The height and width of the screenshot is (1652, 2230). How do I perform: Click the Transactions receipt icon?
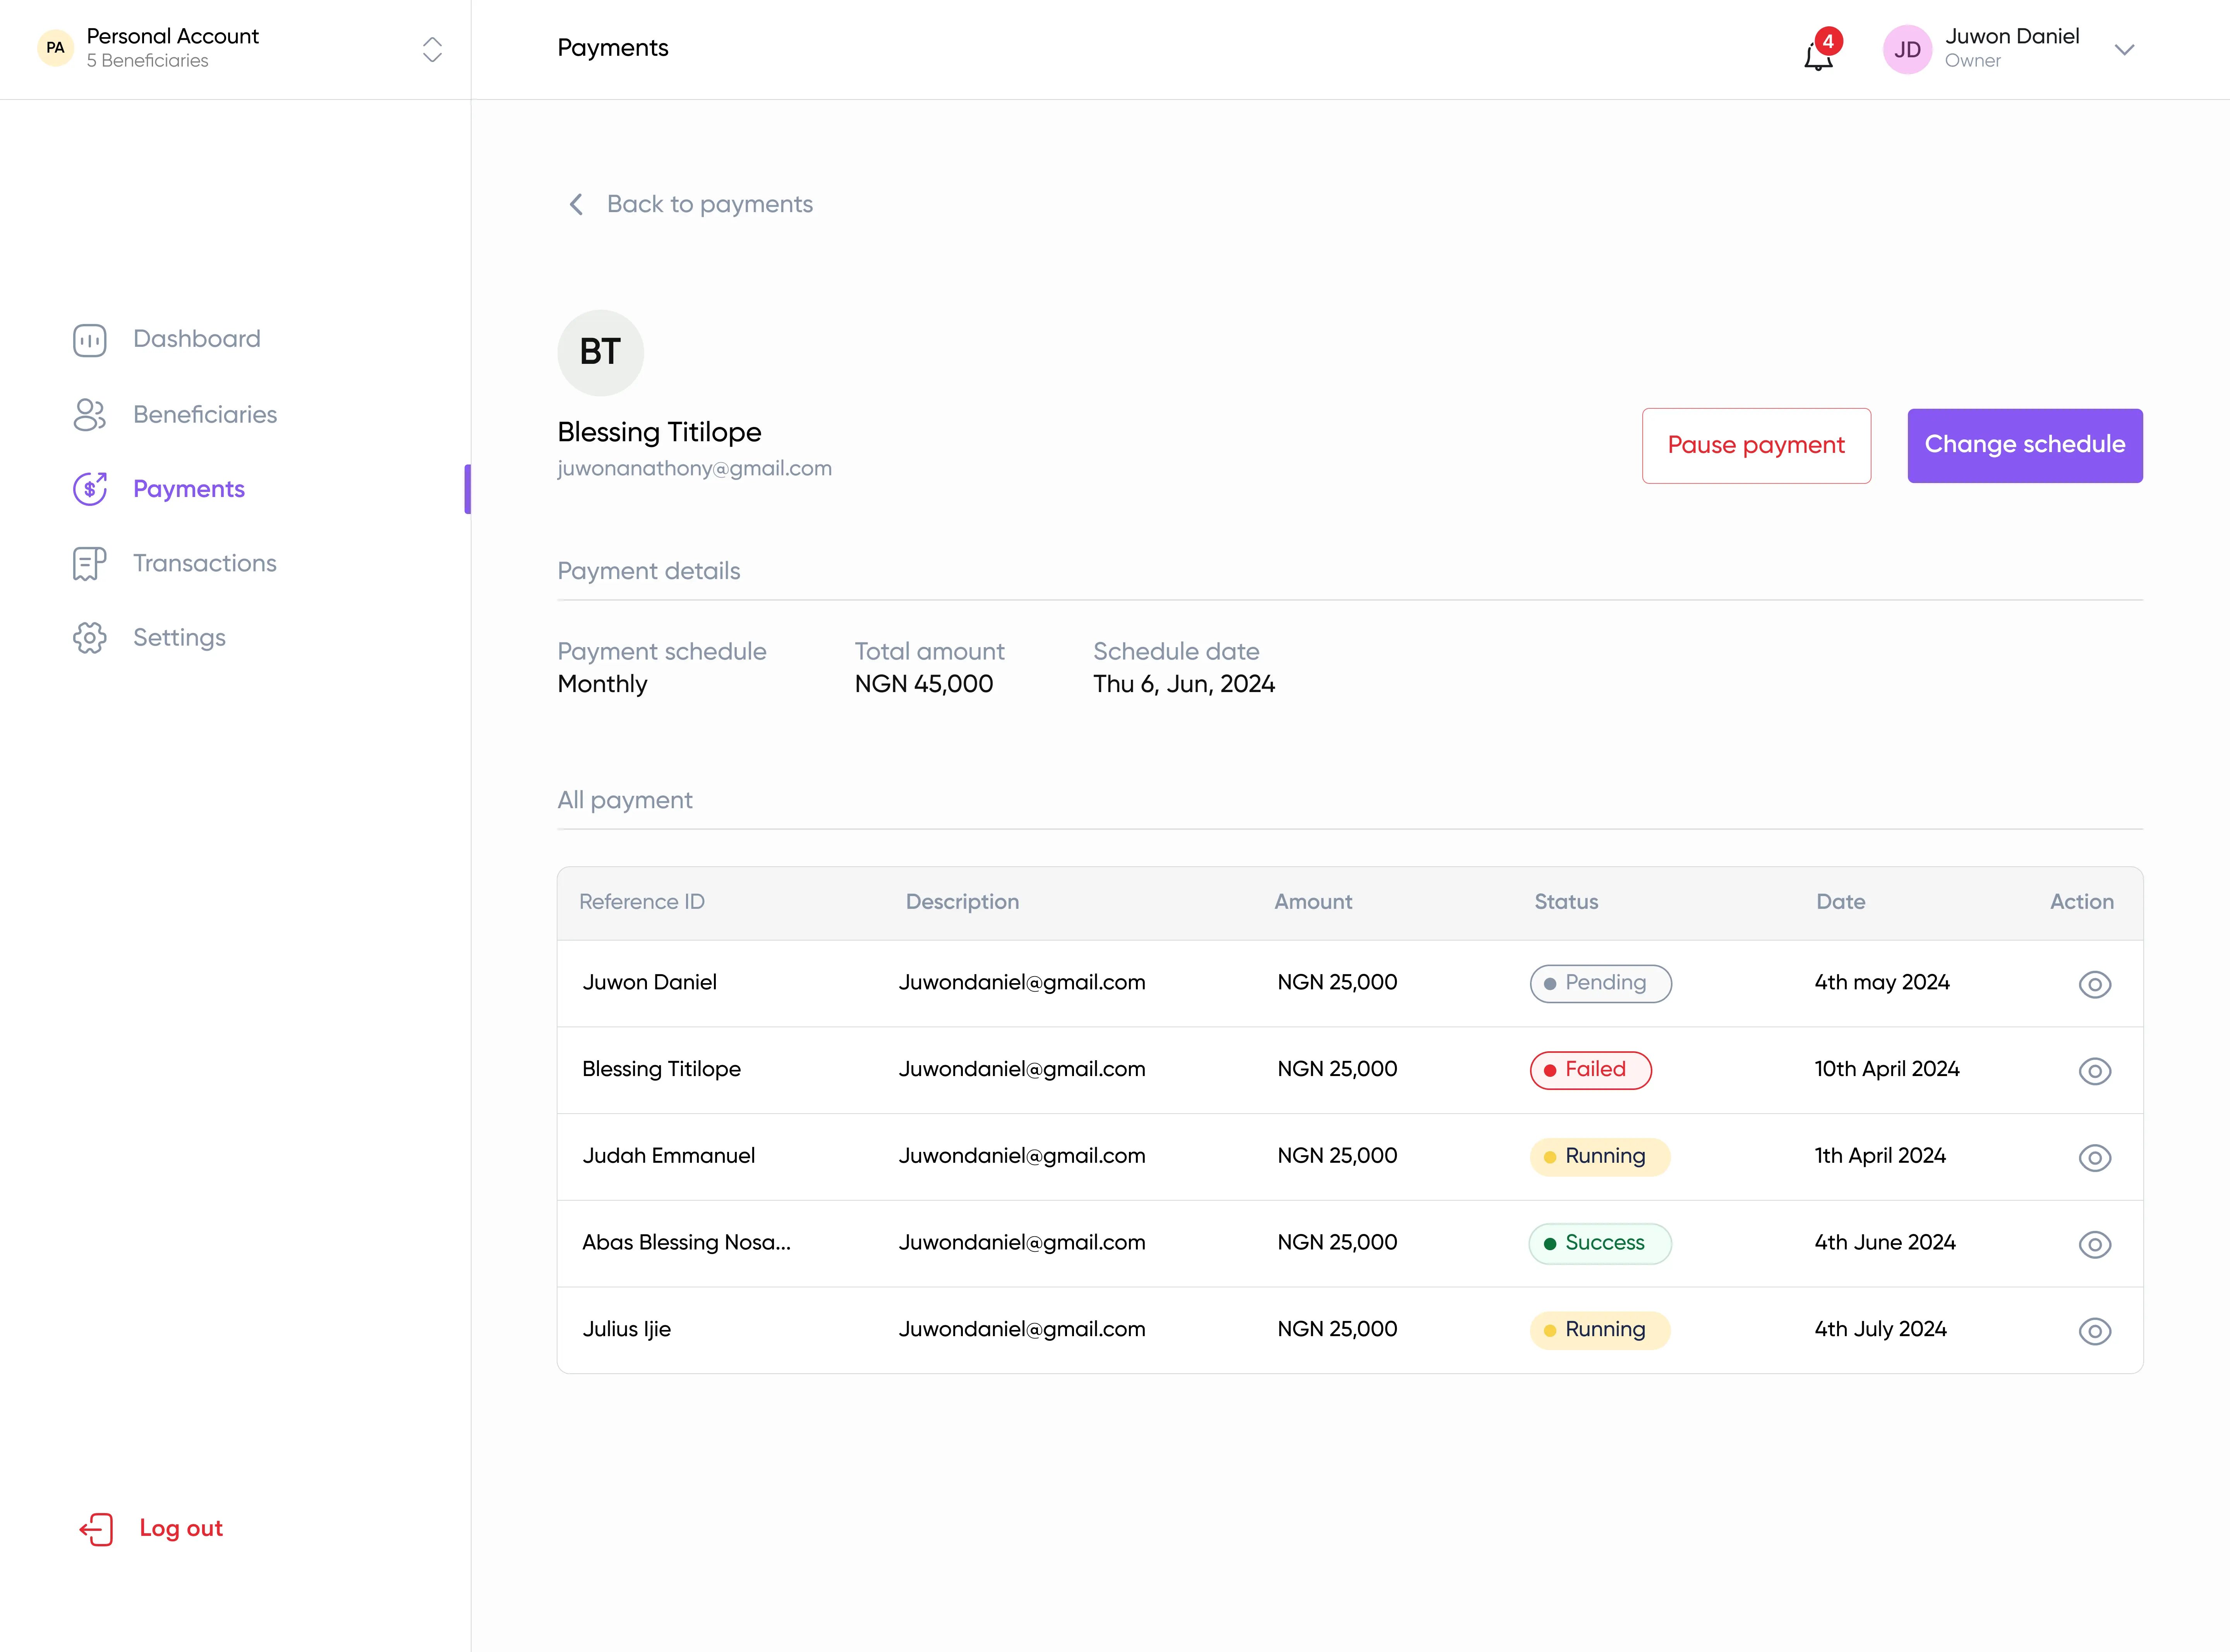point(89,564)
